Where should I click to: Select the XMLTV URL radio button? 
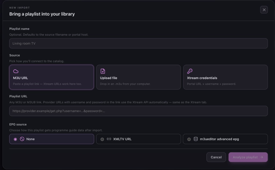[x=102, y=139]
